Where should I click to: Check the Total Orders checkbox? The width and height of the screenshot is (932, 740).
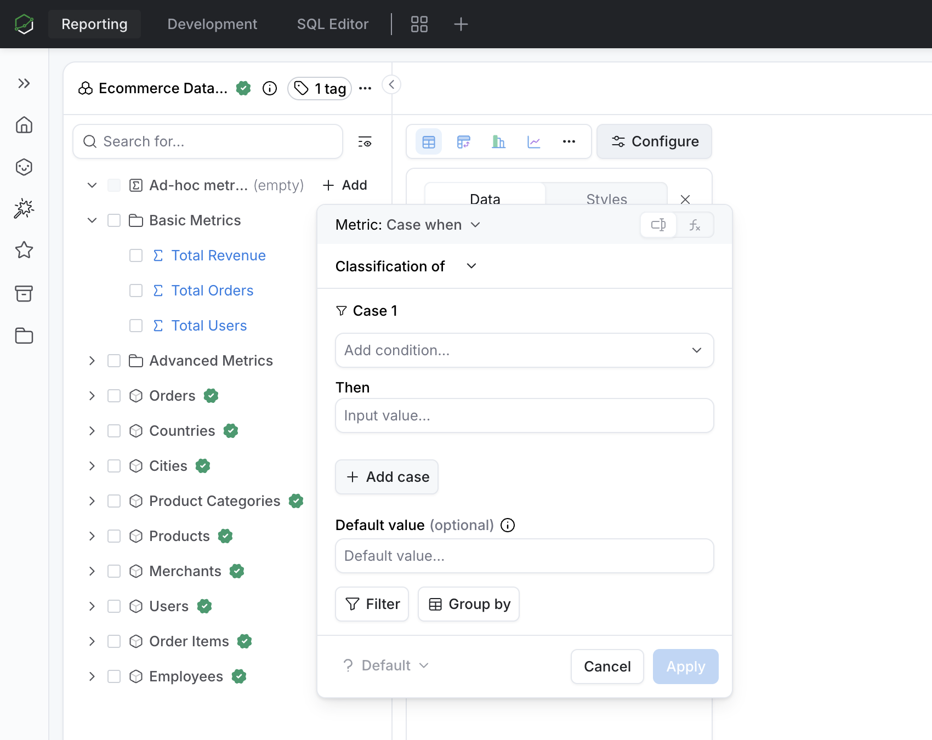[x=136, y=291]
